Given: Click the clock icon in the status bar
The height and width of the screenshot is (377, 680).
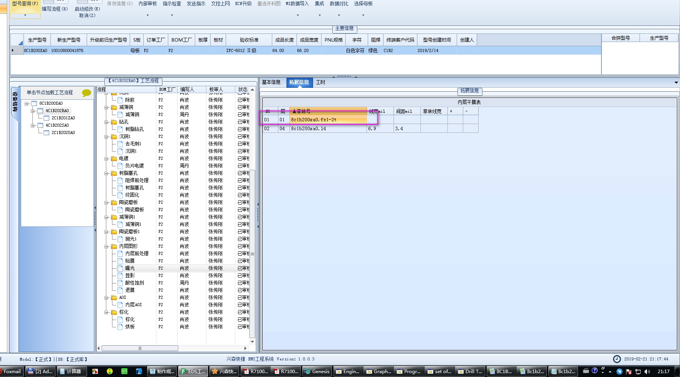Looking at the screenshot, I should (617, 359).
